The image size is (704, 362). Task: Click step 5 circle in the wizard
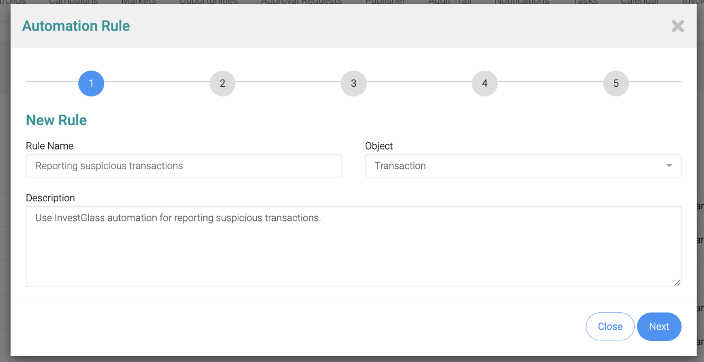tap(616, 83)
